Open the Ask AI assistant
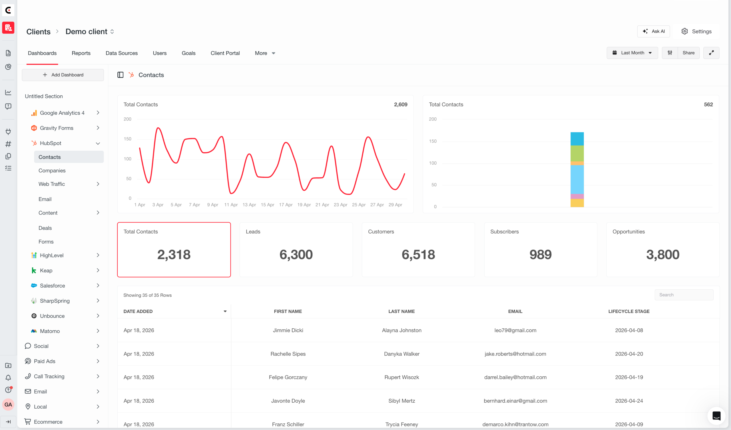The image size is (731, 430). coord(653,31)
